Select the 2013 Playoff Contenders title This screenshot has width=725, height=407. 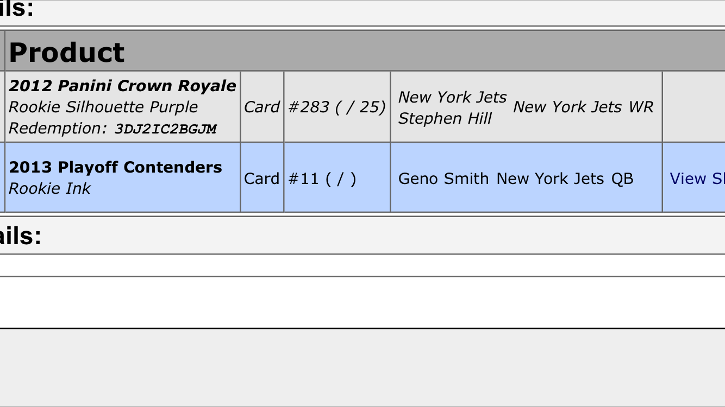tap(115, 167)
